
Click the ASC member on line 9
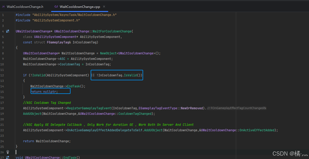63,59
